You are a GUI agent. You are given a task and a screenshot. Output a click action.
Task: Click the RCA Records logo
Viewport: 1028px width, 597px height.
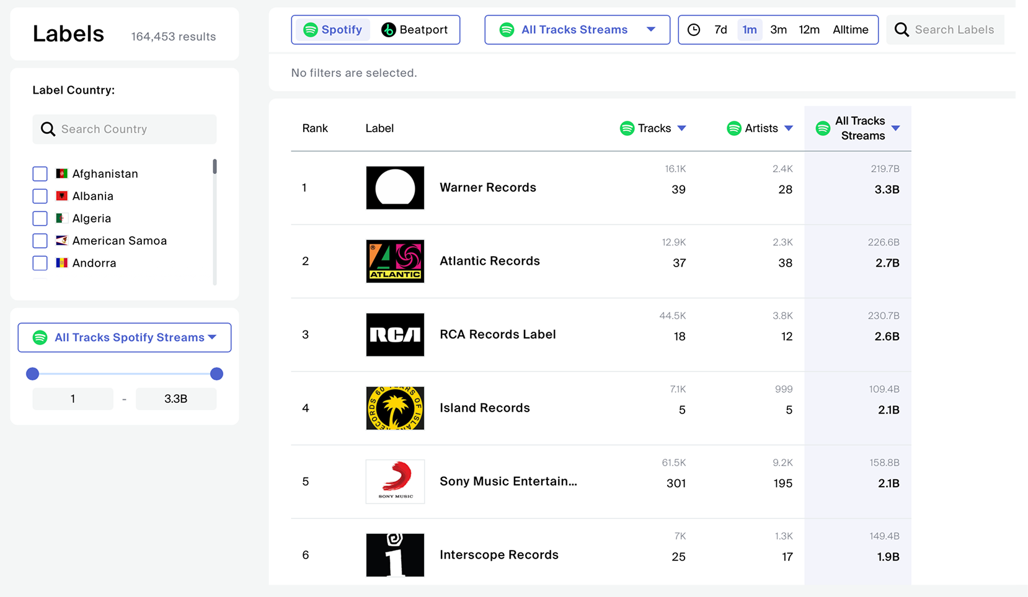pyautogui.click(x=395, y=335)
